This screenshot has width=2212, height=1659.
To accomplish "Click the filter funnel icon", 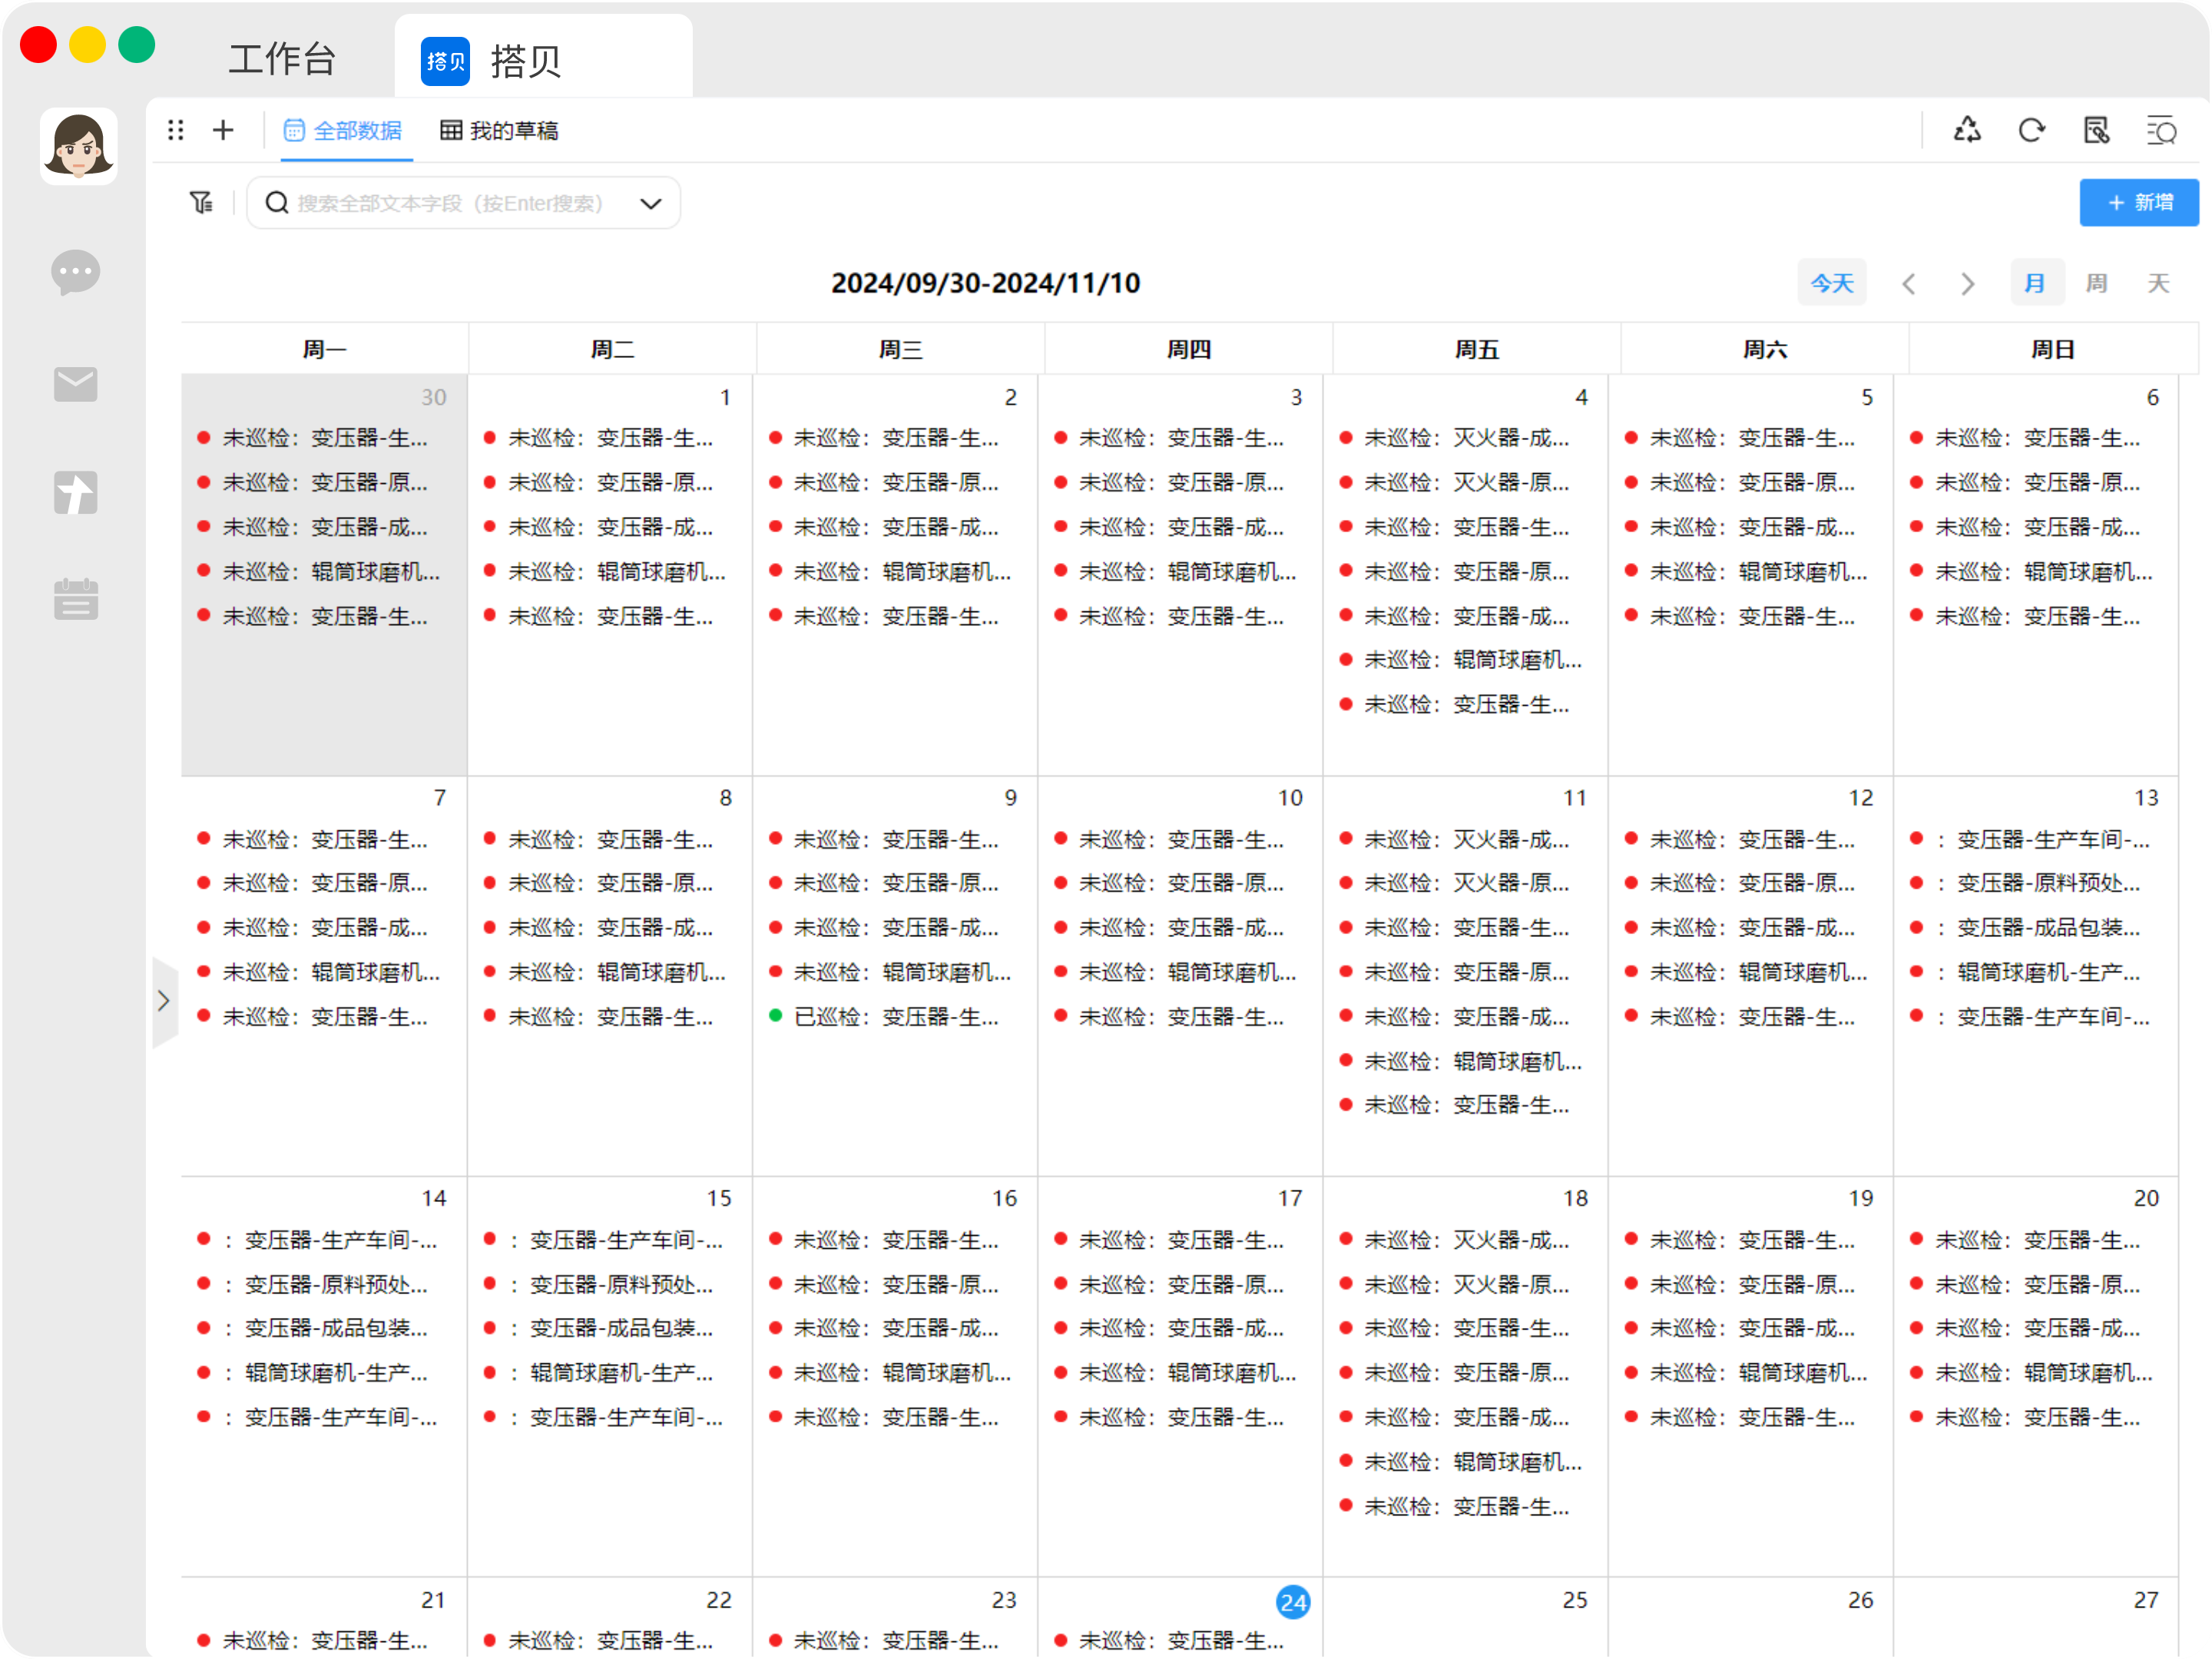I will pos(201,203).
